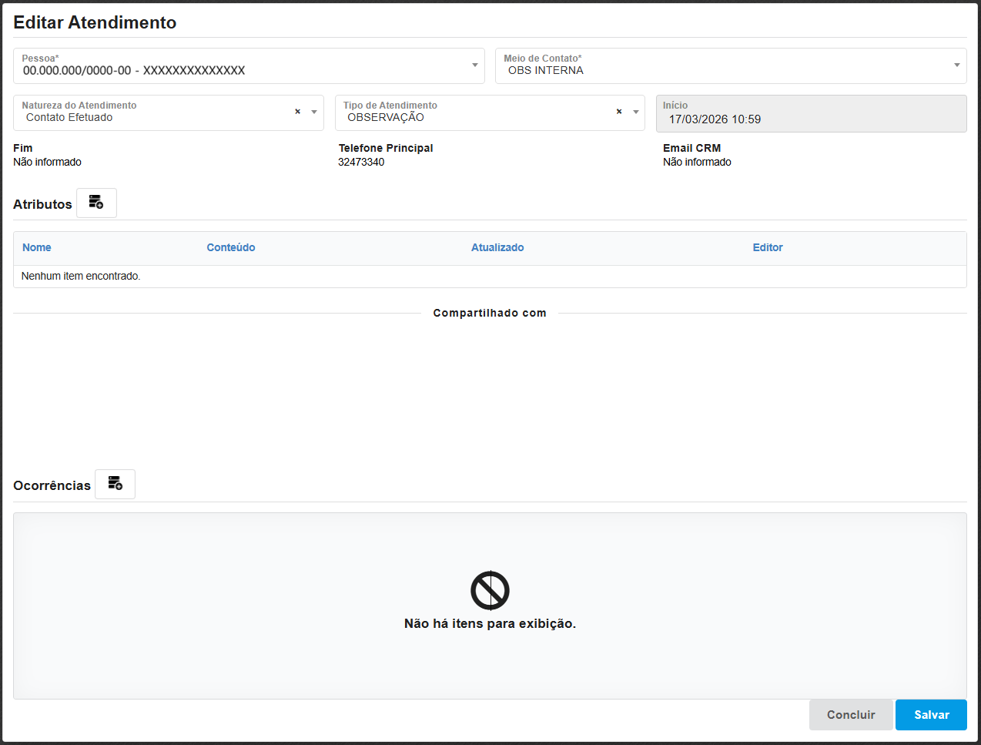Click the add attribute icon beside Atributos
The height and width of the screenshot is (745, 981).
96,203
